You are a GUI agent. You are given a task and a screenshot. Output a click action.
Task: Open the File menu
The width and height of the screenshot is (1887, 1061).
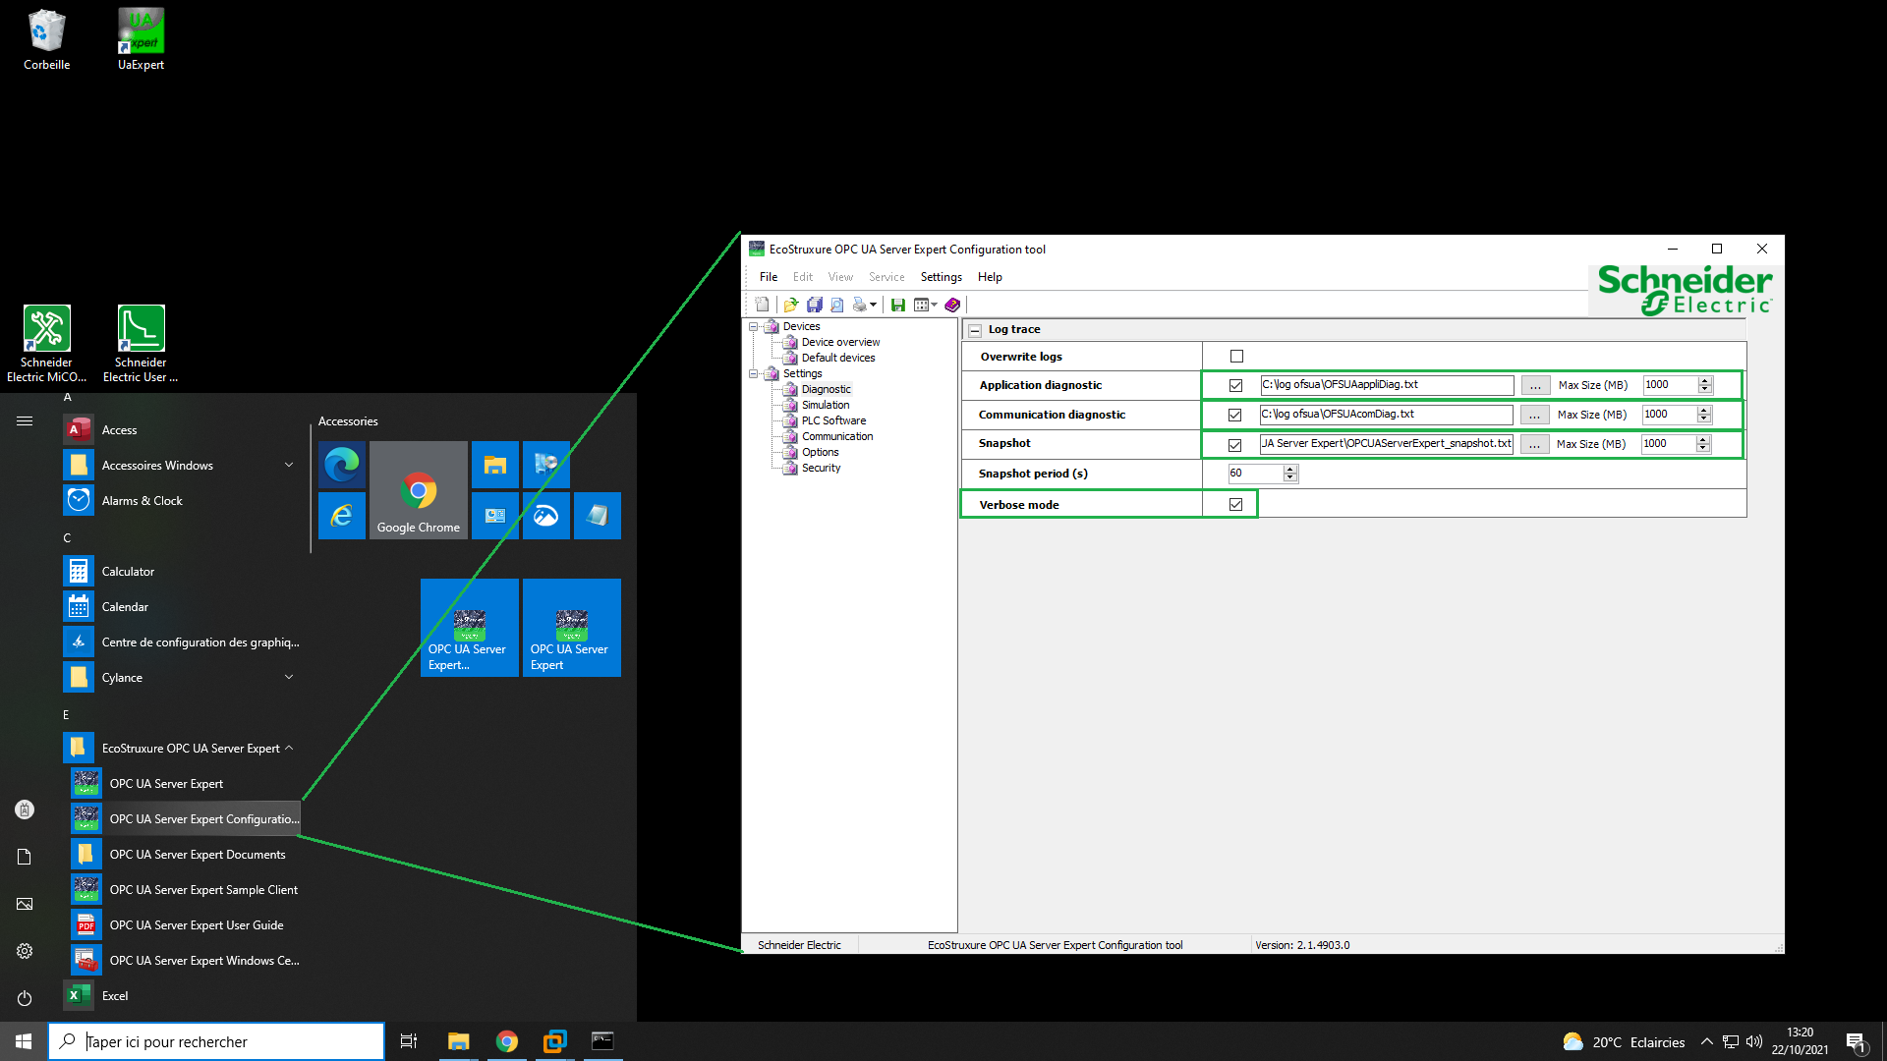coord(769,277)
